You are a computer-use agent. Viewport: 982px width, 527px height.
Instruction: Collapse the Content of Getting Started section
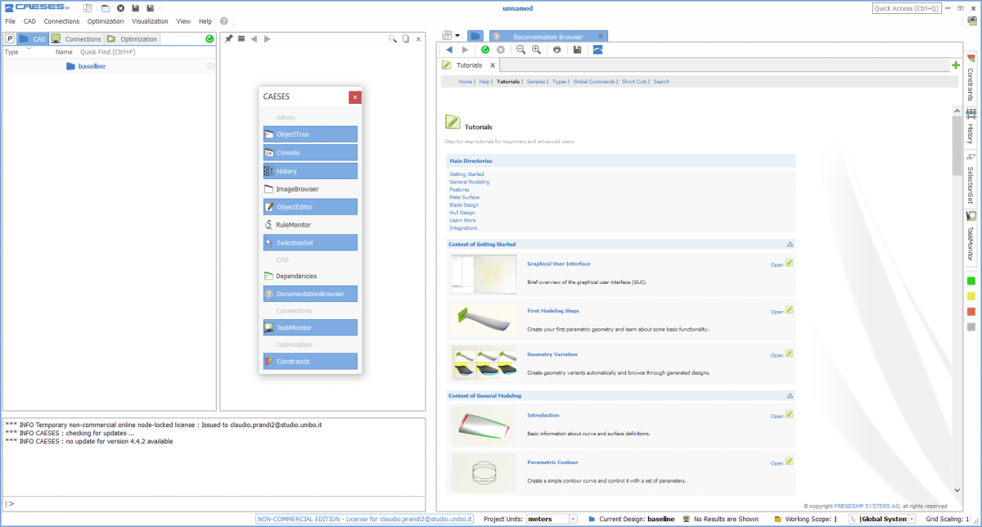[x=790, y=244]
